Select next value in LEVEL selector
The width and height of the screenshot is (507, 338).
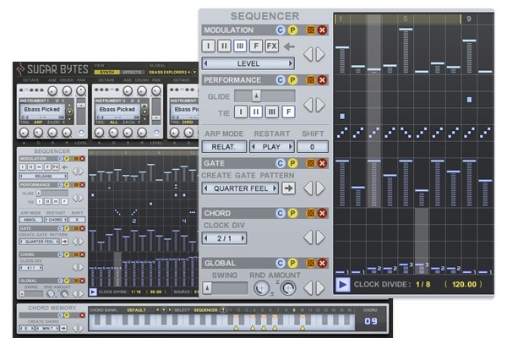pos(290,63)
